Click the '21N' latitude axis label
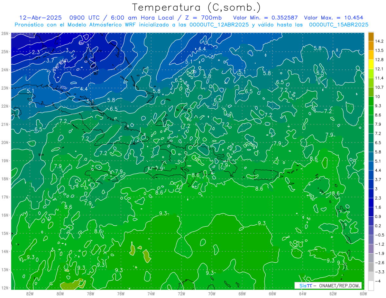The height and width of the screenshot is (298, 386). 5,124
